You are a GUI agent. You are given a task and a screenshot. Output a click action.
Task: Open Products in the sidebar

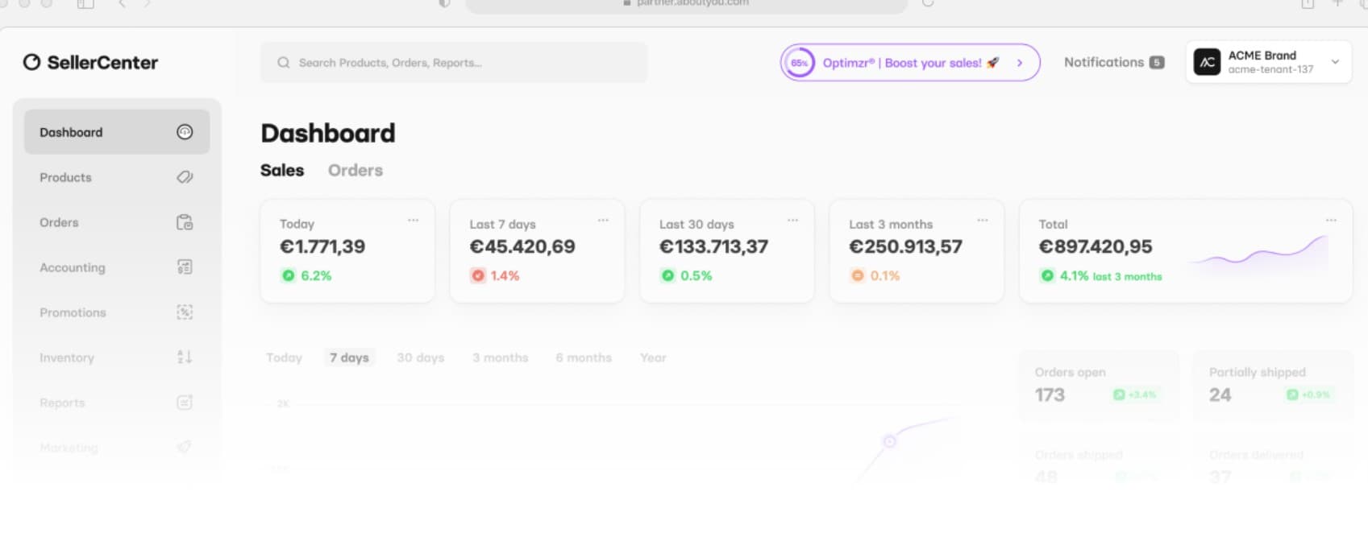117,177
